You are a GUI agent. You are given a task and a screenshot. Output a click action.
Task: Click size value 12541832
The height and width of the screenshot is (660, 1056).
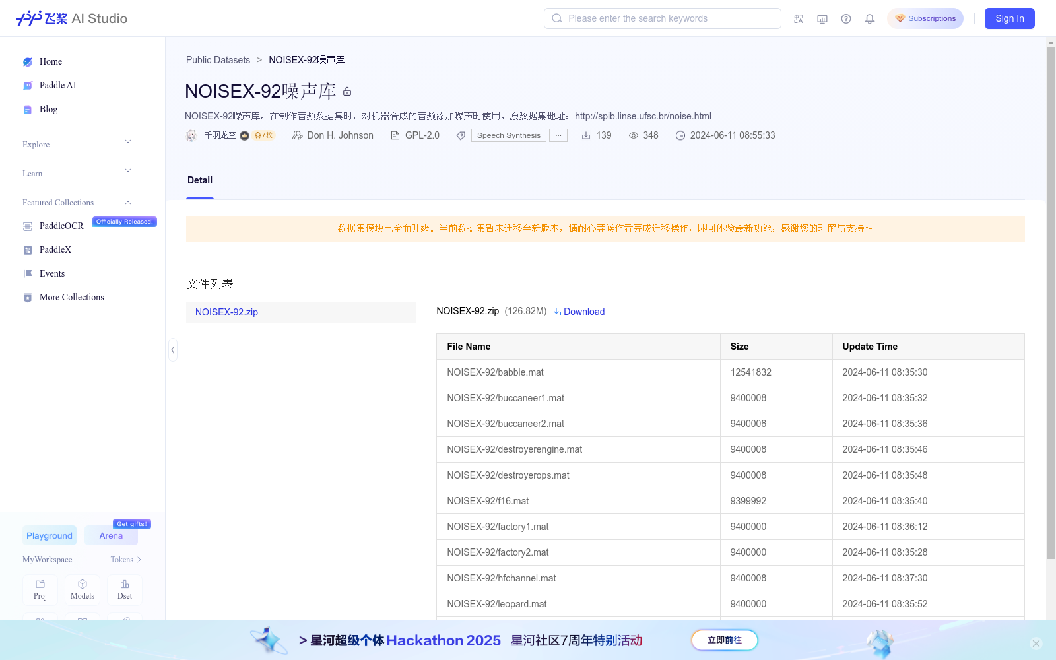pyautogui.click(x=751, y=372)
